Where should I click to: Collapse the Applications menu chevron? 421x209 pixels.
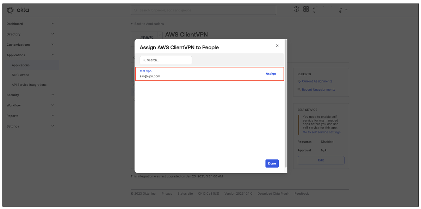pyautogui.click(x=52, y=55)
